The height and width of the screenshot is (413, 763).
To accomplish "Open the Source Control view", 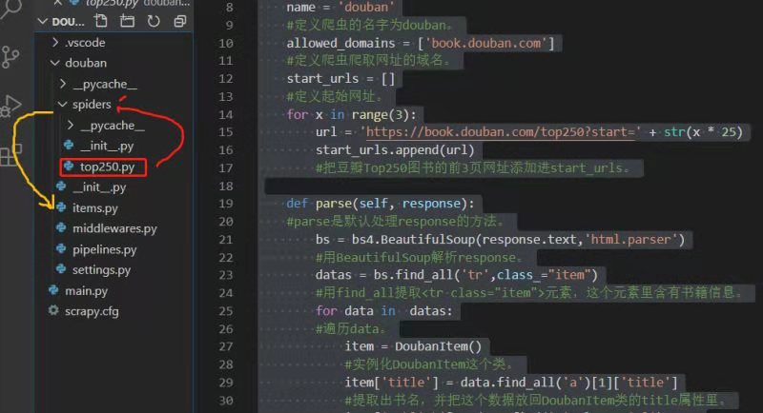I will (x=10, y=57).
